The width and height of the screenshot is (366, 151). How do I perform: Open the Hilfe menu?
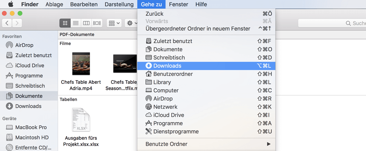[x=201, y=4]
